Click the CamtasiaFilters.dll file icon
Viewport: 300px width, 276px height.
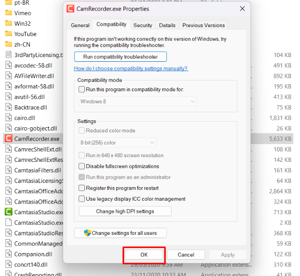(8, 170)
